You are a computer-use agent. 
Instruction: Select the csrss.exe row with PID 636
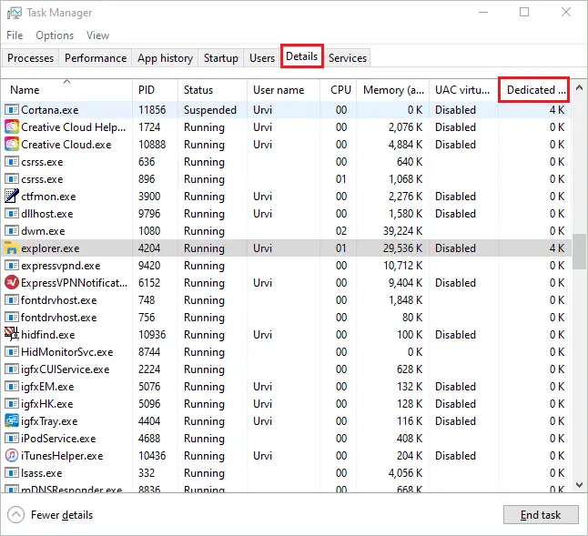click(x=287, y=162)
